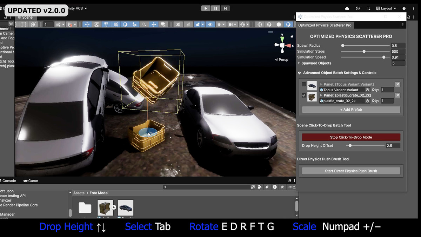Adjust the Simulation Steps slider
421x237 pixels.
tap(366, 51)
